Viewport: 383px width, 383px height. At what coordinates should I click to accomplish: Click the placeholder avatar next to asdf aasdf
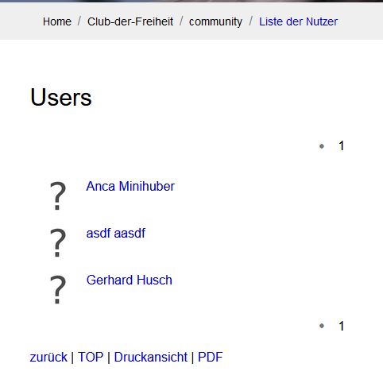(x=58, y=243)
